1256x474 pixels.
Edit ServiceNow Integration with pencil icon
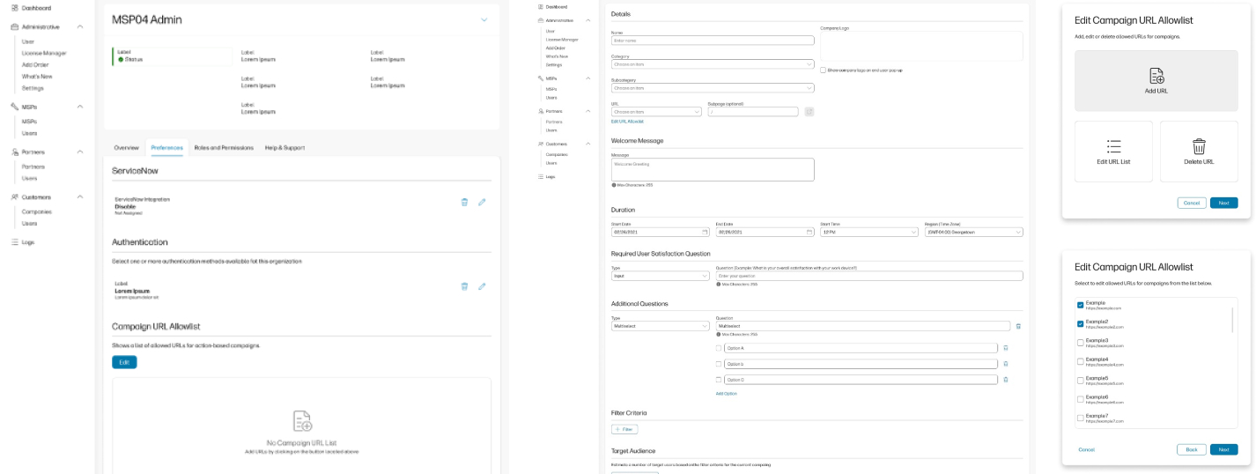[482, 202]
